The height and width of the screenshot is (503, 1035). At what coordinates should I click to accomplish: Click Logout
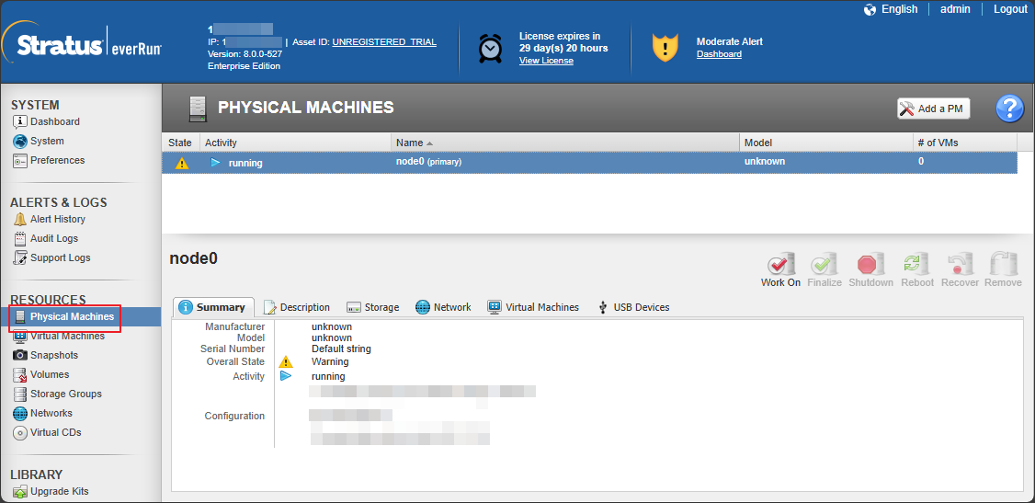click(x=1010, y=9)
